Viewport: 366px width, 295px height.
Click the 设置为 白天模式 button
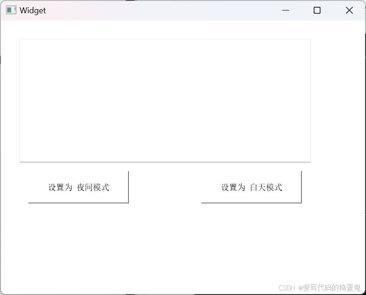click(x=251, y=187)
